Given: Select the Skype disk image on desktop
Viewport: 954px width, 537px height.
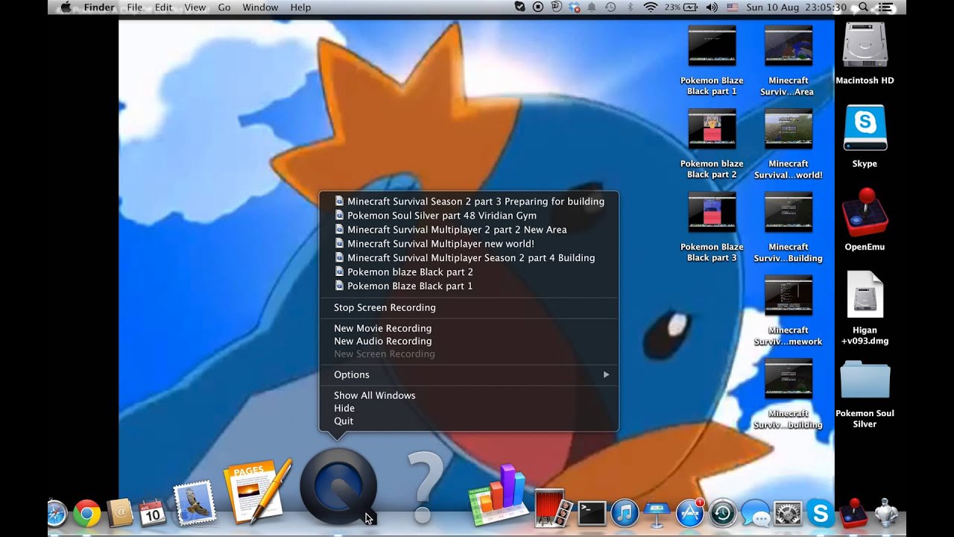Looking at the screenshot, I should (865, 136).
